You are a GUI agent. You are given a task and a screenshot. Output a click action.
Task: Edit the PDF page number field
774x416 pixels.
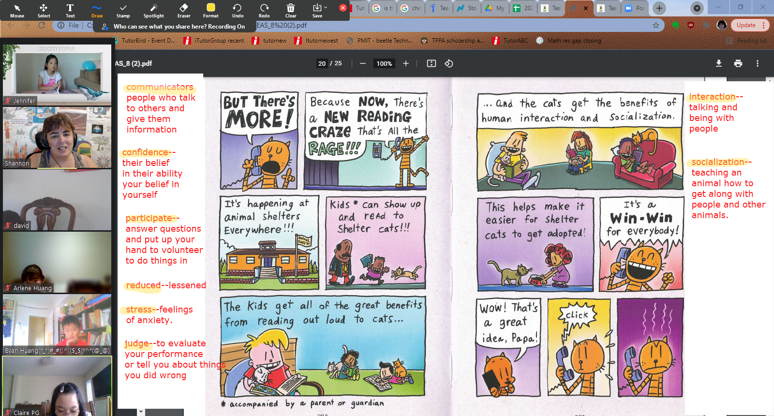tap(322, 63)
